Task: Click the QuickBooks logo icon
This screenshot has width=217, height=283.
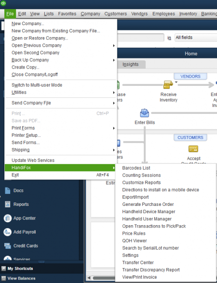Action: click(3, 3)
